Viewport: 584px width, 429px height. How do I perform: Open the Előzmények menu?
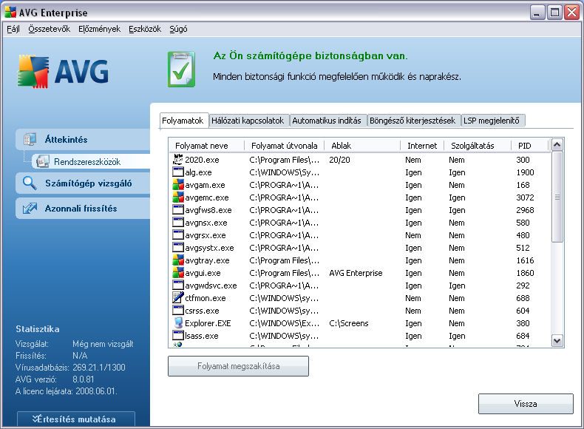tap(100, 29)
